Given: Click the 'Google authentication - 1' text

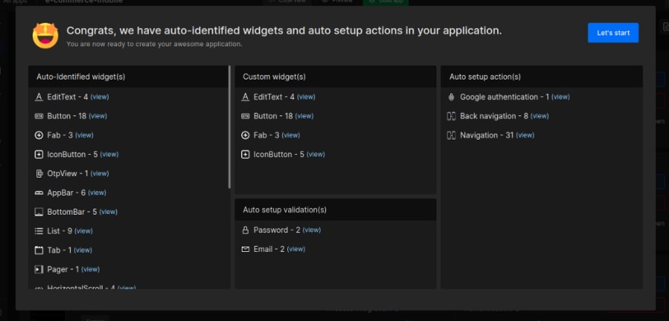Looking at the screenshot, I should 505,97.
